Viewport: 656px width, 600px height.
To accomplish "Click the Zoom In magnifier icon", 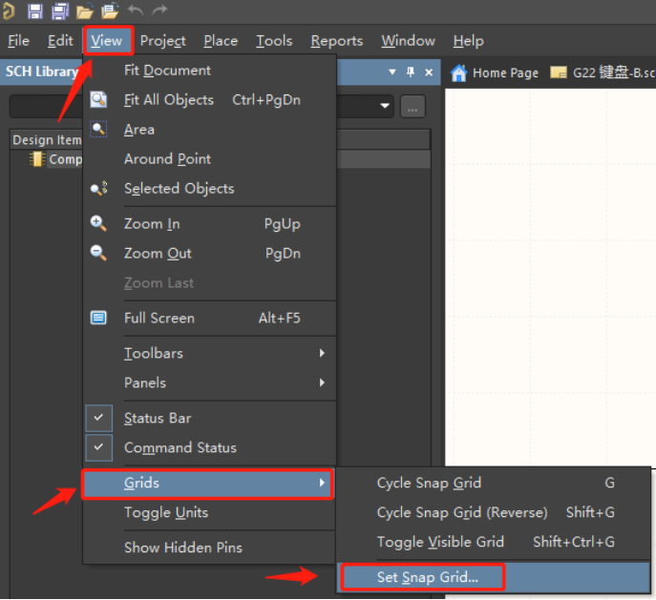I will pyautogui.click(x=98, y=223).
